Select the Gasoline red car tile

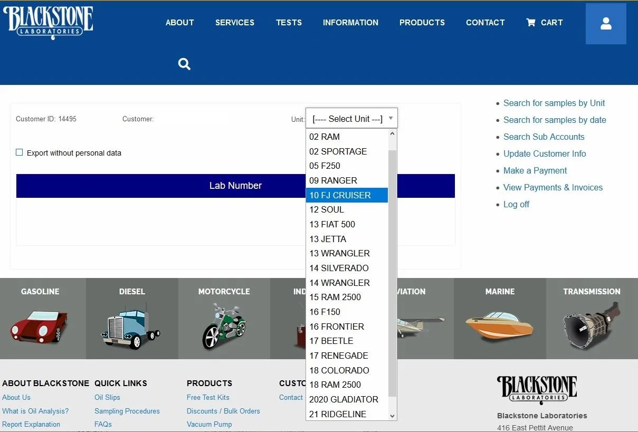coord(40,319)
